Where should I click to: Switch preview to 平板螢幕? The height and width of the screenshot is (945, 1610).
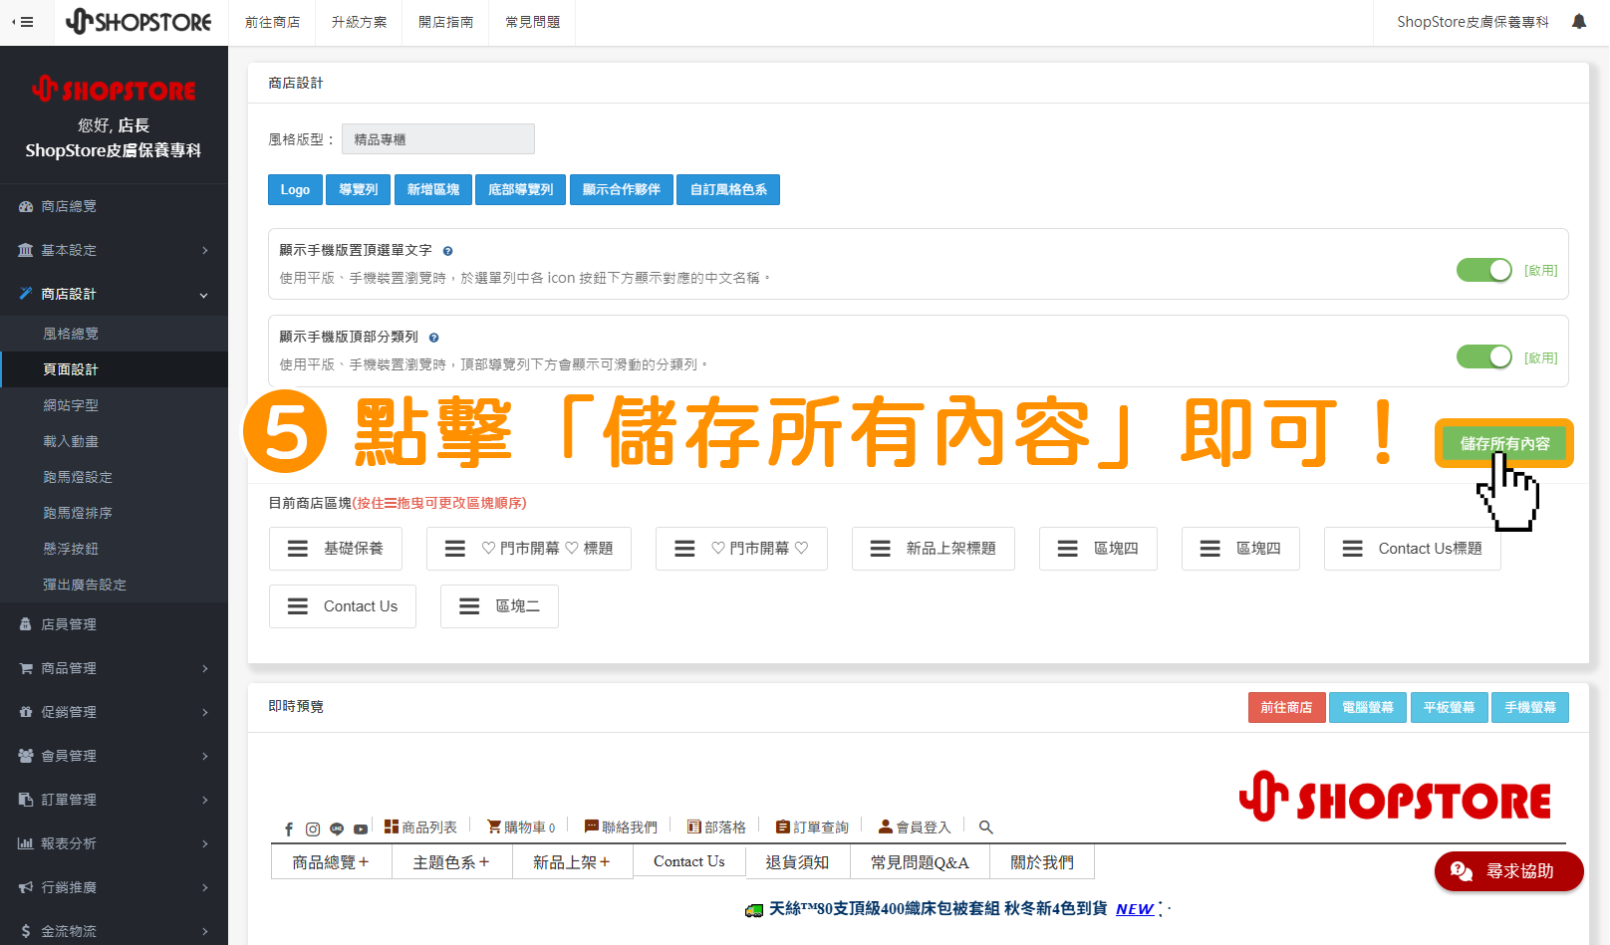coord(1450,707)
